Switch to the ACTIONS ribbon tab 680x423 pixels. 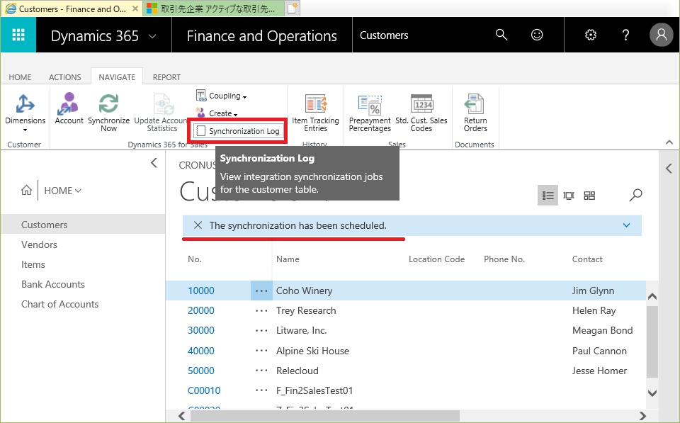tap(65, 77)
